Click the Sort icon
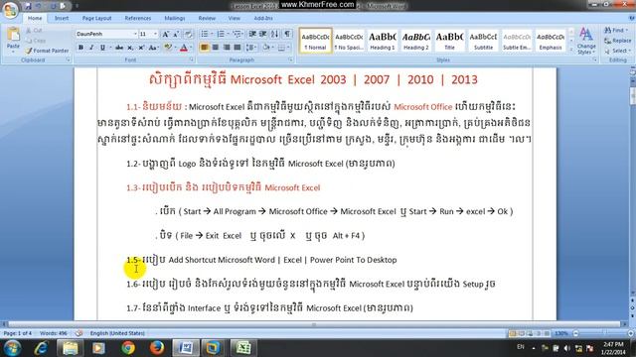The image size is (636, 357). 275,35
